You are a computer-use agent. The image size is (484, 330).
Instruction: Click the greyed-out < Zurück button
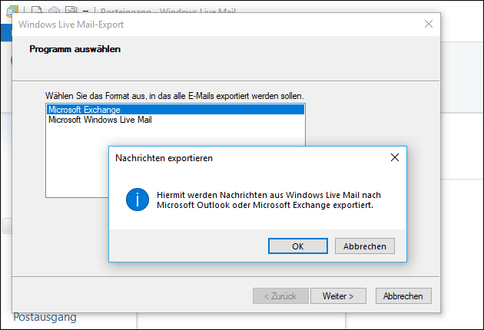(x=280, y=295)
